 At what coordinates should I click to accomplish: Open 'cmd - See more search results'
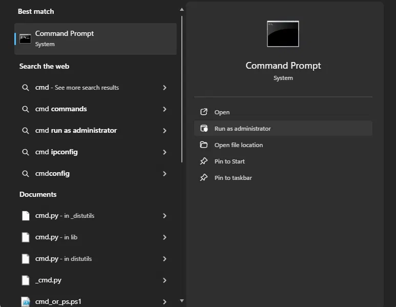(x=77, y=88)
